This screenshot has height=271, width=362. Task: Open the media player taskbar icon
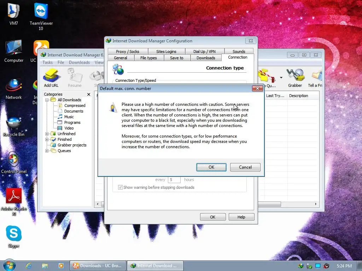[x=61, y=266]
